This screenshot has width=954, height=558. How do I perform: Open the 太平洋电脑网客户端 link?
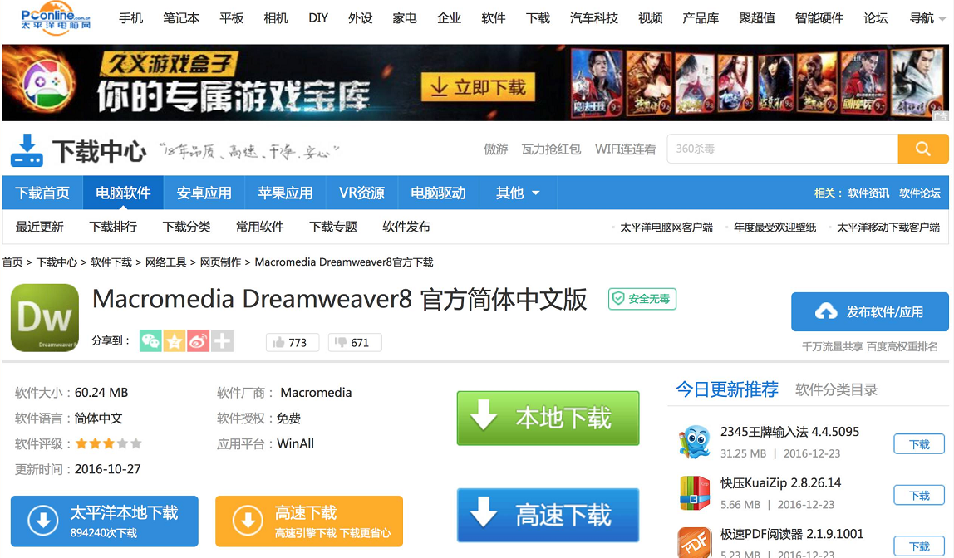click(x=666, y=228)
